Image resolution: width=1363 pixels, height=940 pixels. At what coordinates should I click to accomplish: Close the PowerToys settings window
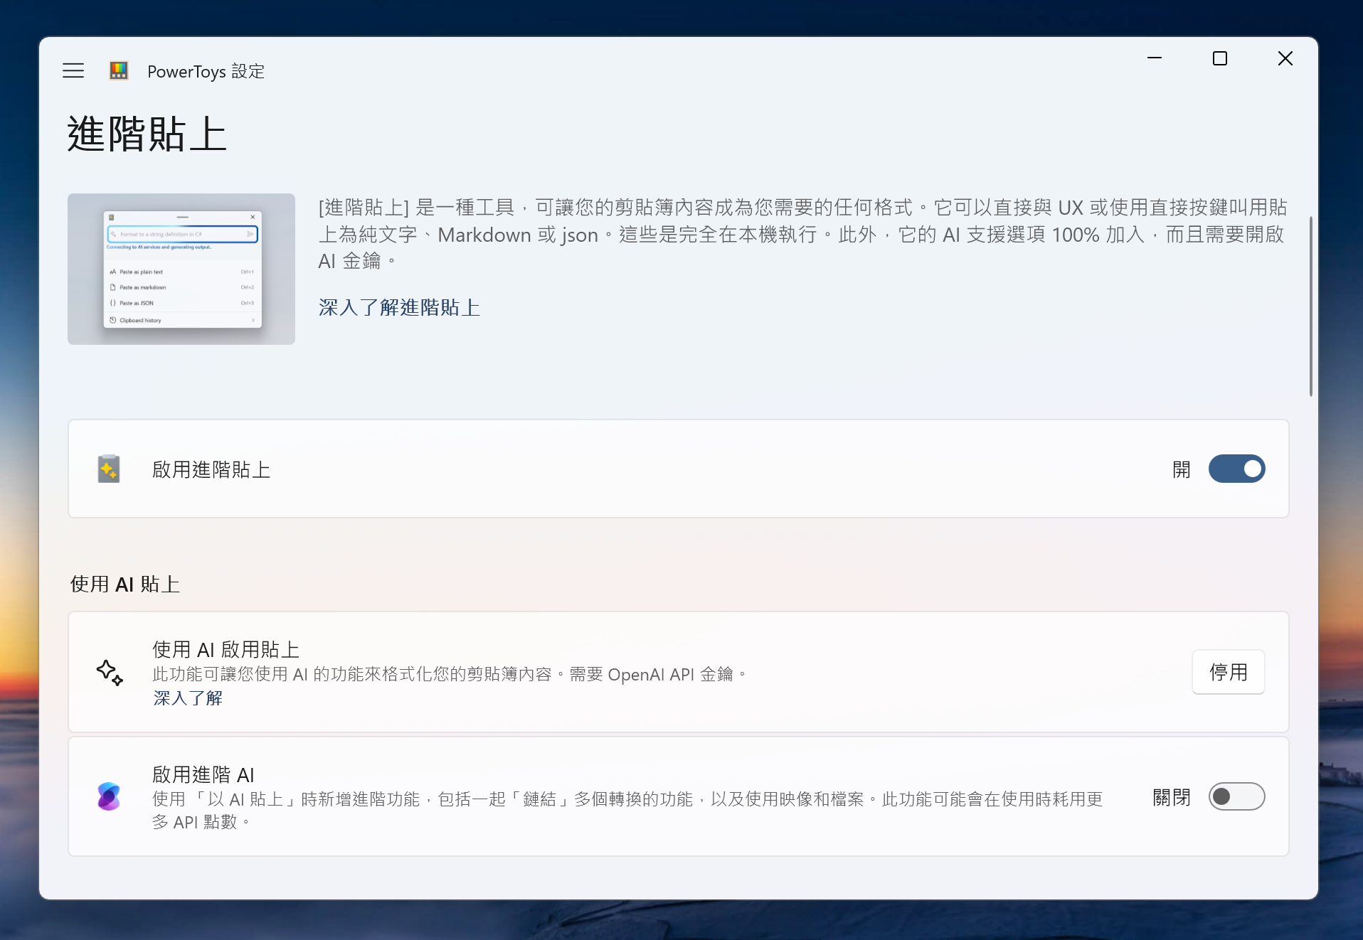pos(1285,58)
